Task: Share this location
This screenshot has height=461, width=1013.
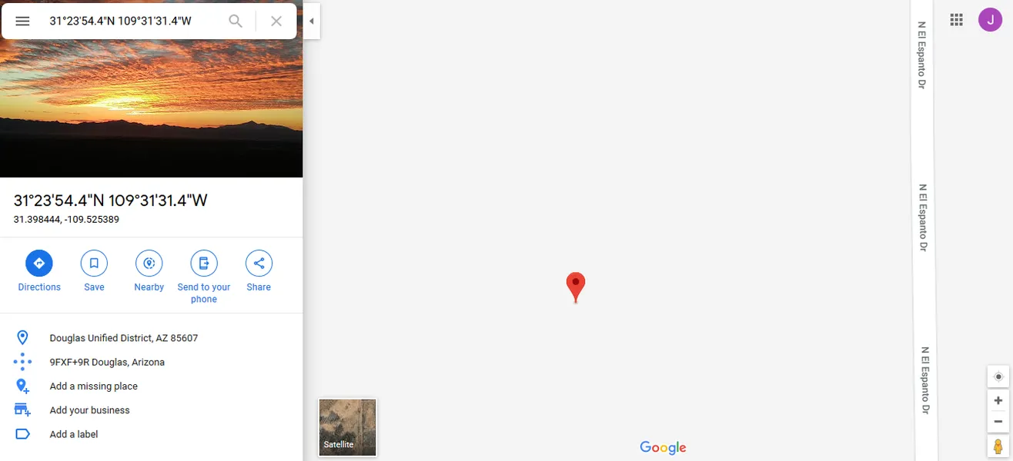Action: pos(259,270)
